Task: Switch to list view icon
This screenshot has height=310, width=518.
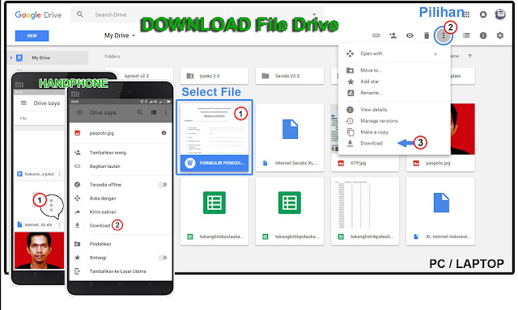Action: [x=466, y=36]
